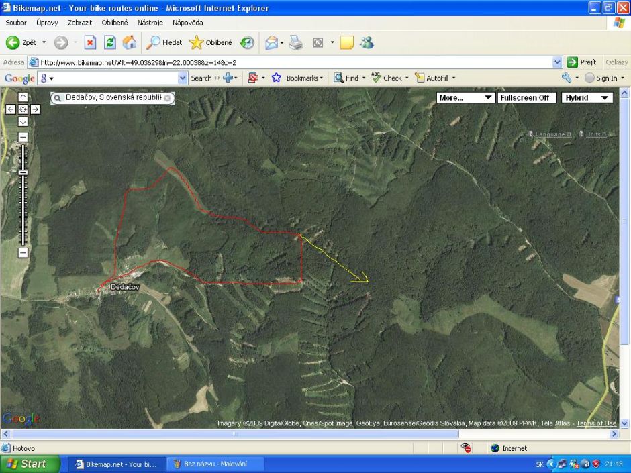Click the map zoom slider handle

click(23, 172)
